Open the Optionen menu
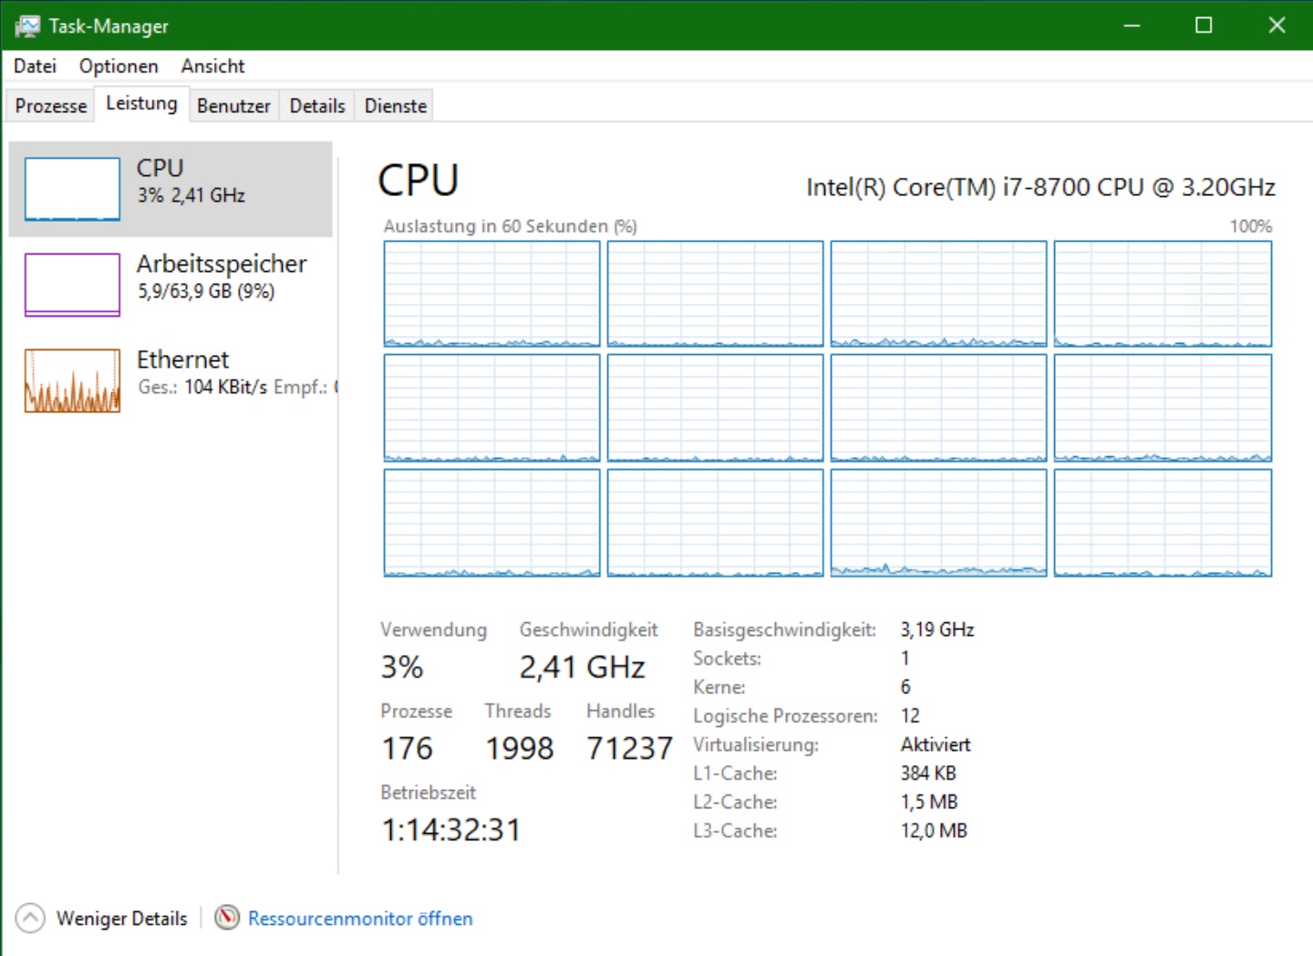 tap(119, 66)
